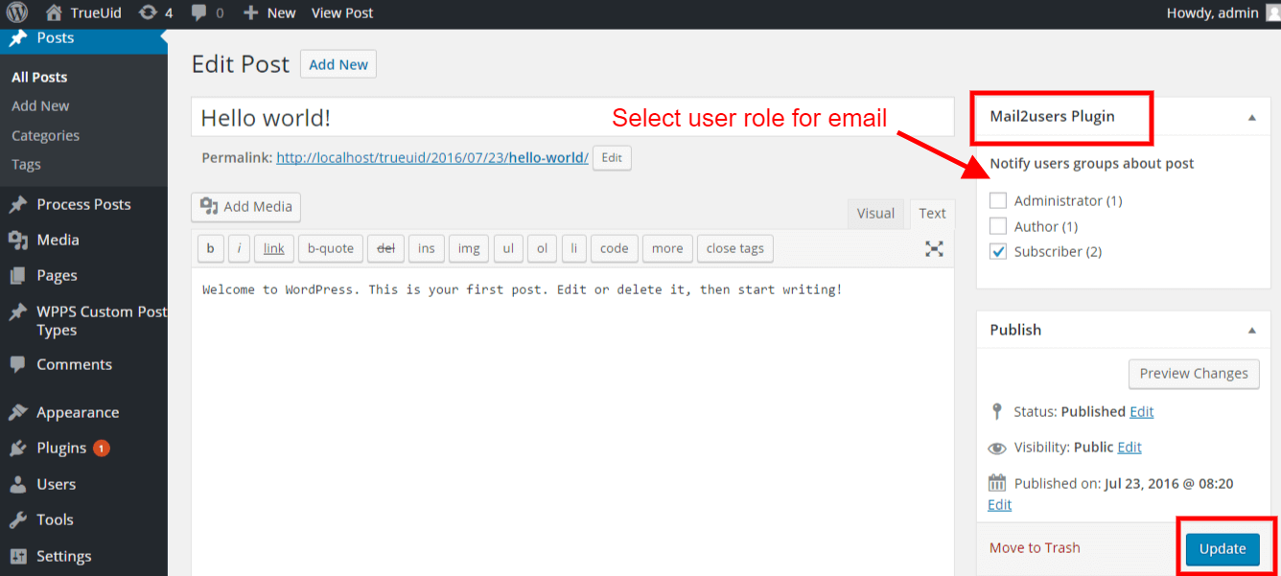Click the Update button

pyautogui.click(x=1223, y=548)
